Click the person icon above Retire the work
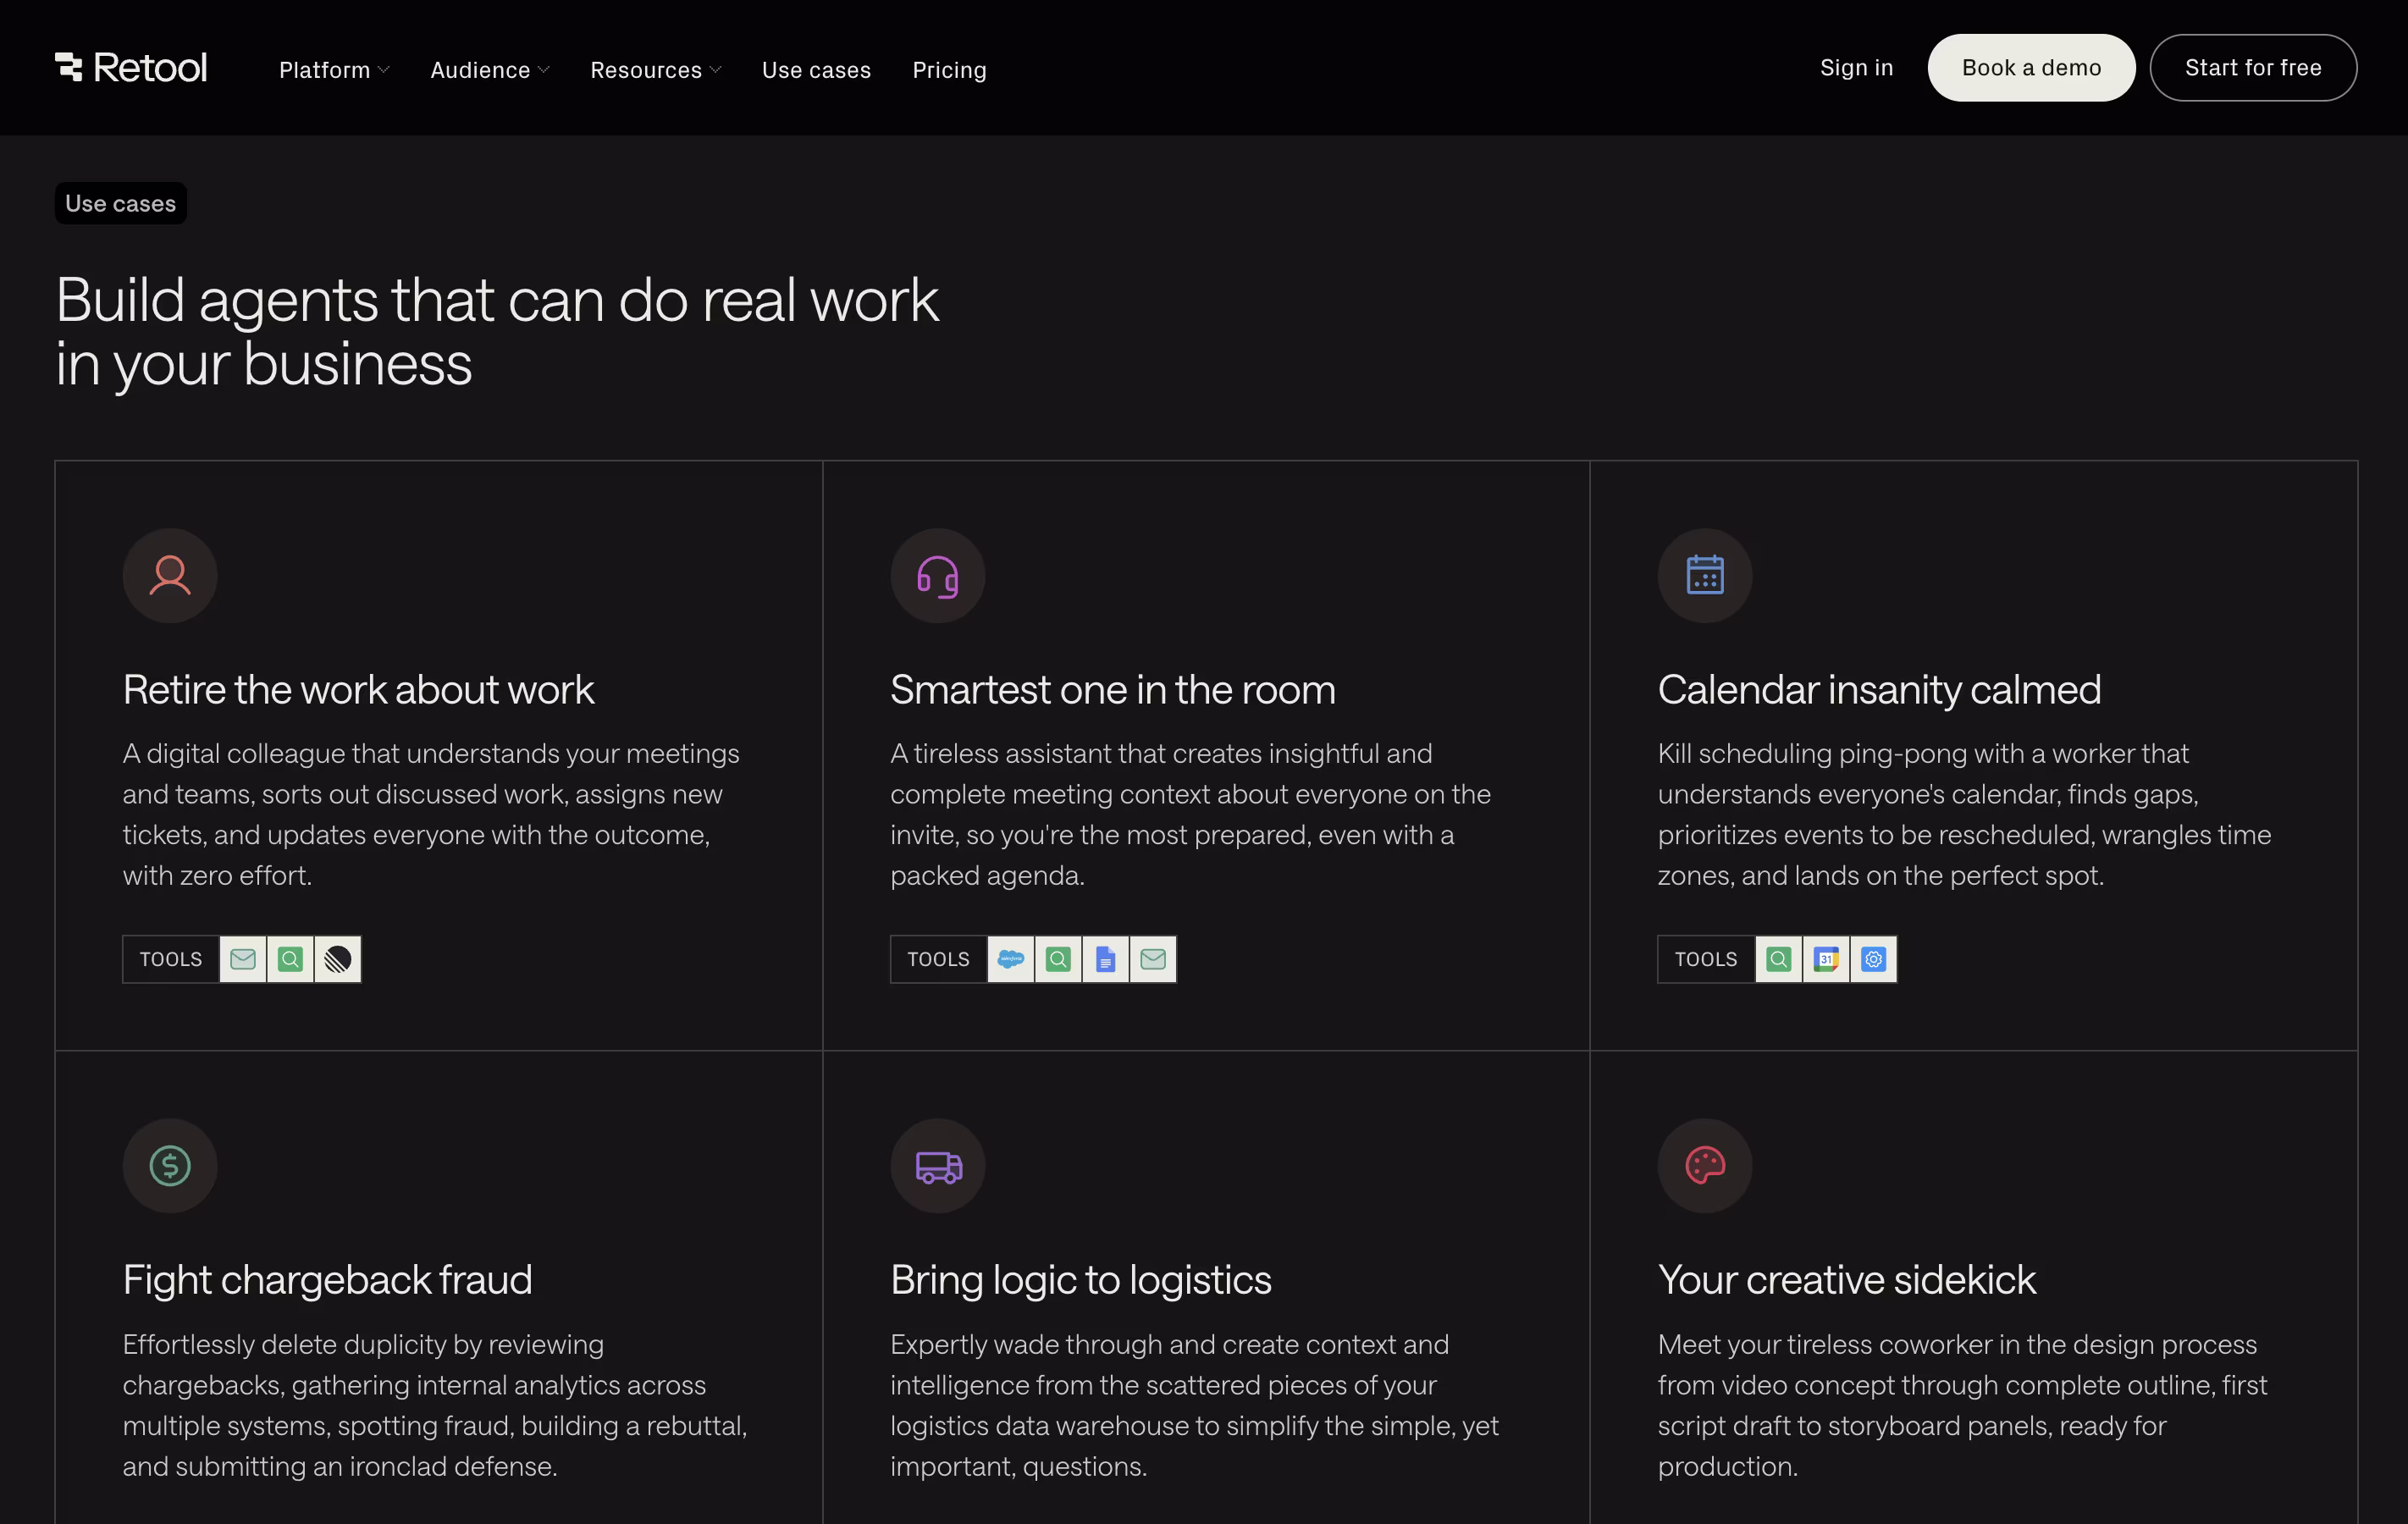The width and height of the screenshot is (2408, 1524). (170, 576)
